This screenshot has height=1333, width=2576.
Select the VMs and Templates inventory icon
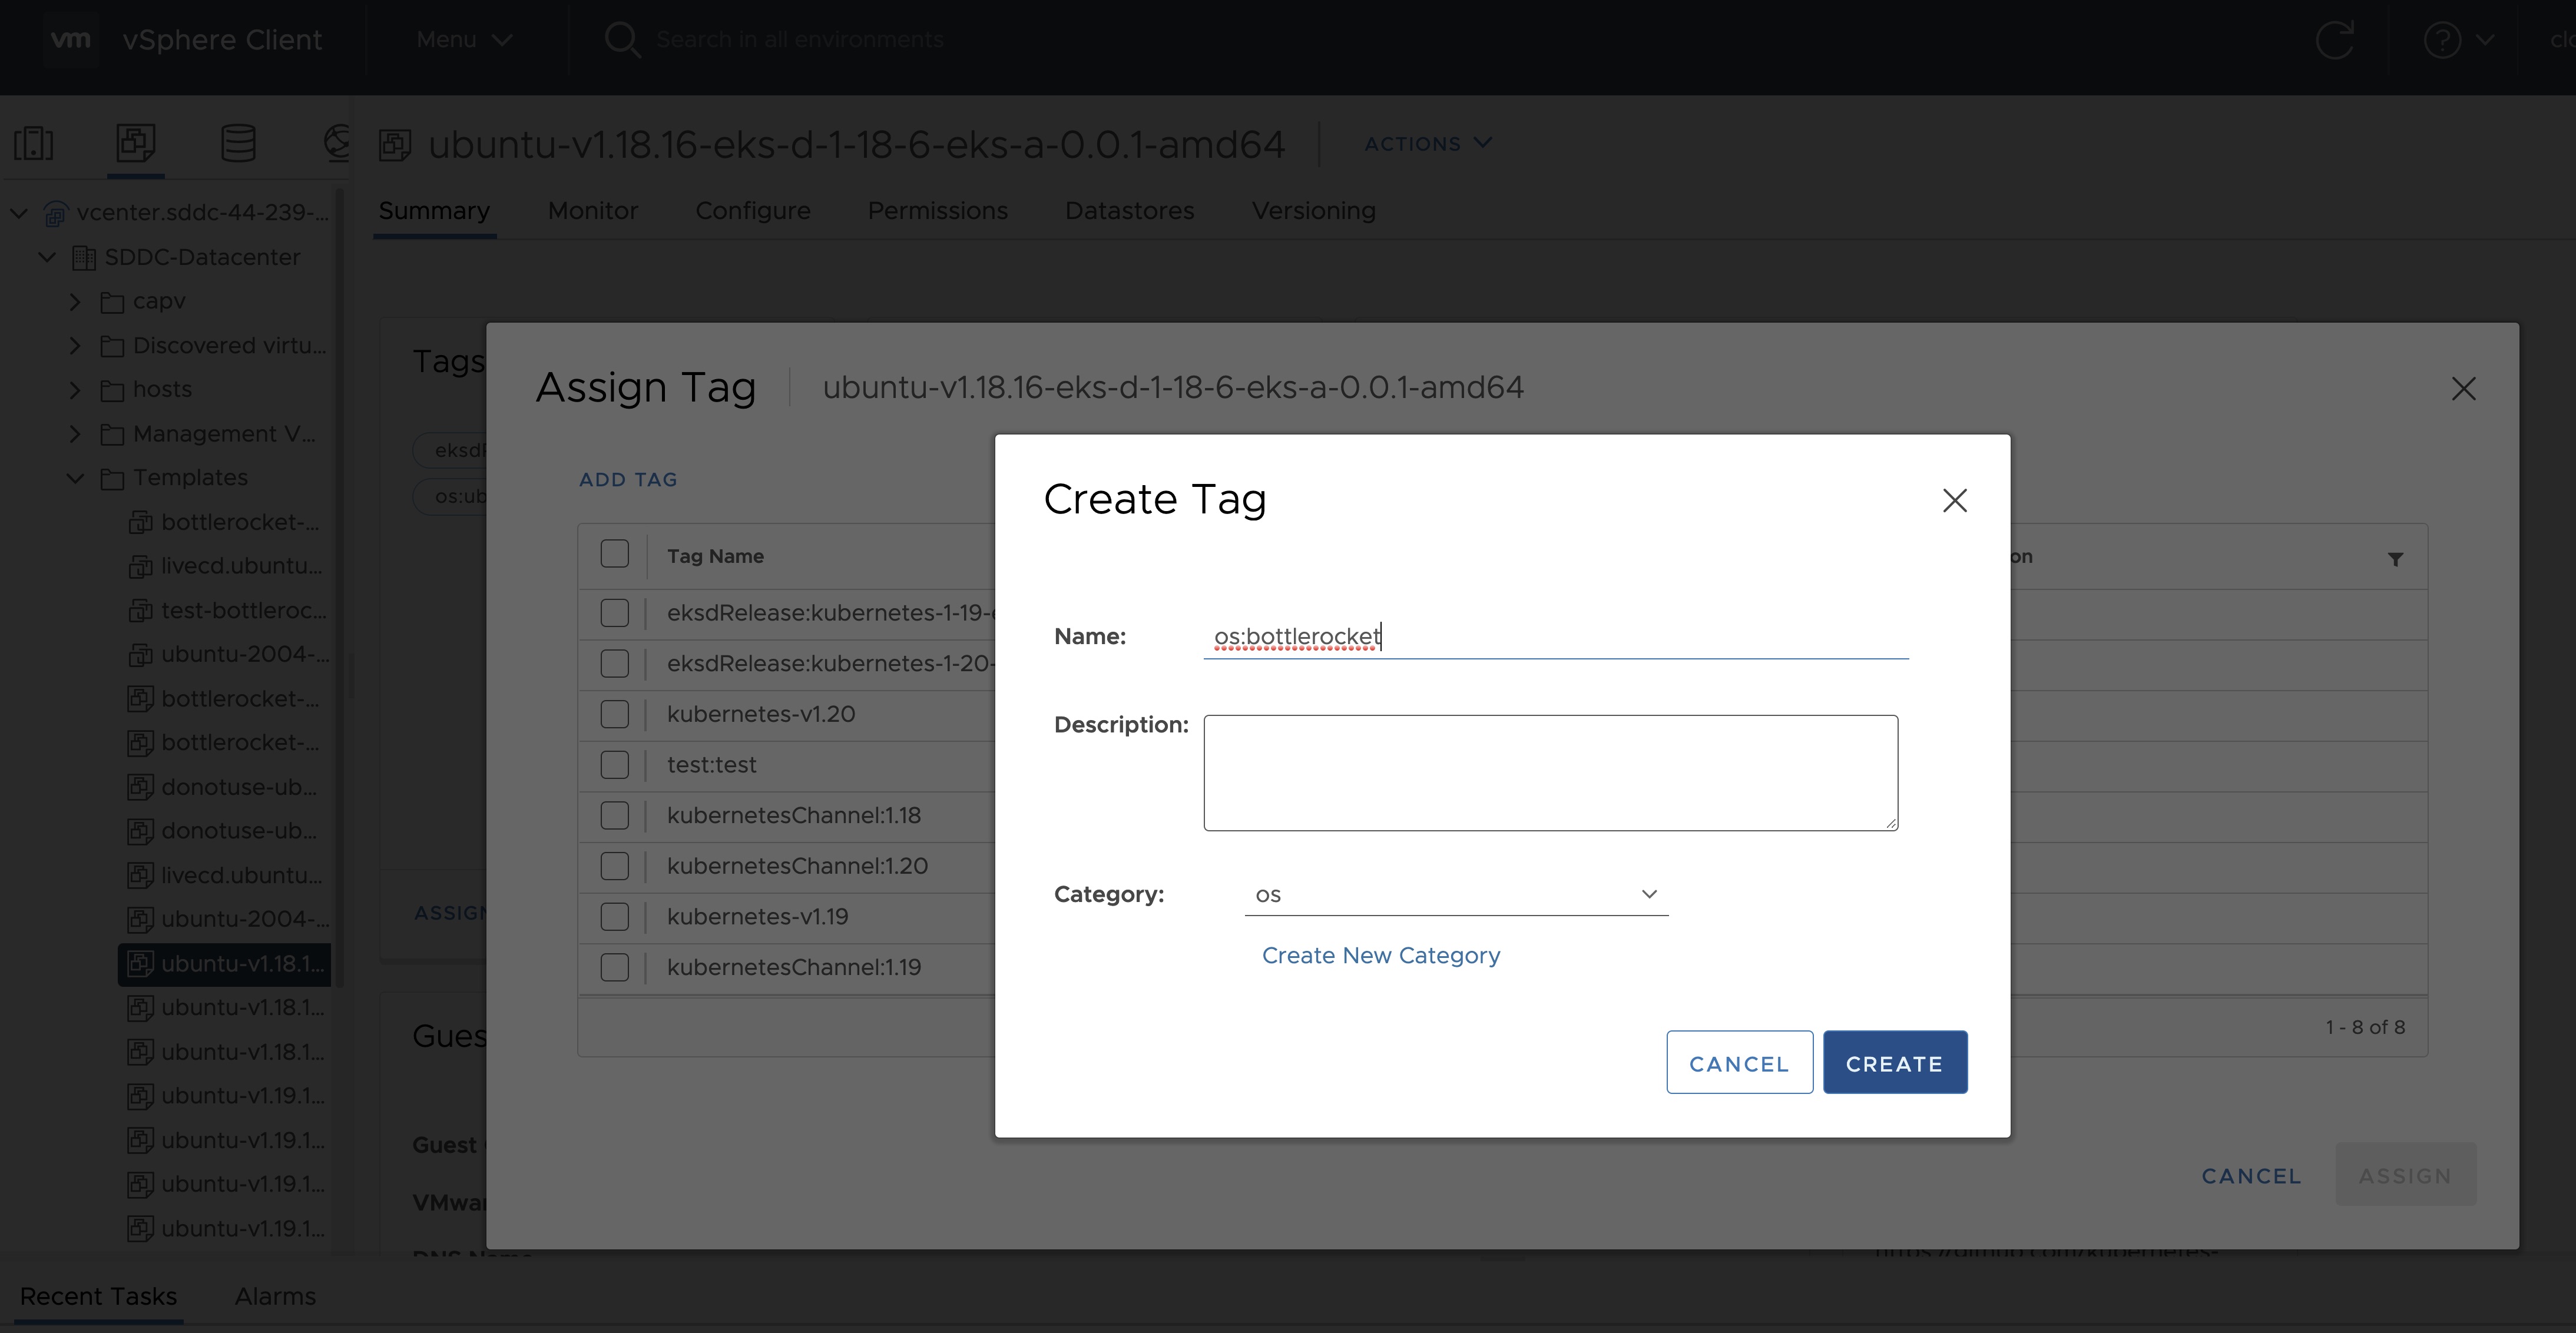pos(136,143)
